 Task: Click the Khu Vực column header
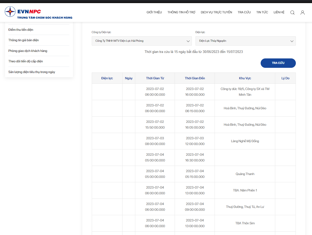click(245, 78)
